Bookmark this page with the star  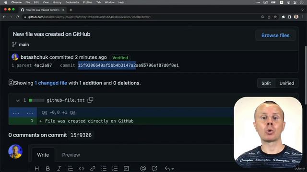275,17
